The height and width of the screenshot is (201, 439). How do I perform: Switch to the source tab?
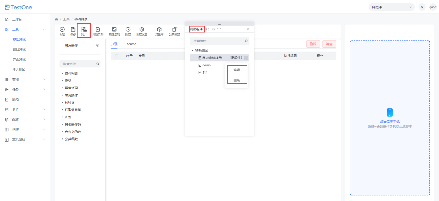(x=131, y=44)
